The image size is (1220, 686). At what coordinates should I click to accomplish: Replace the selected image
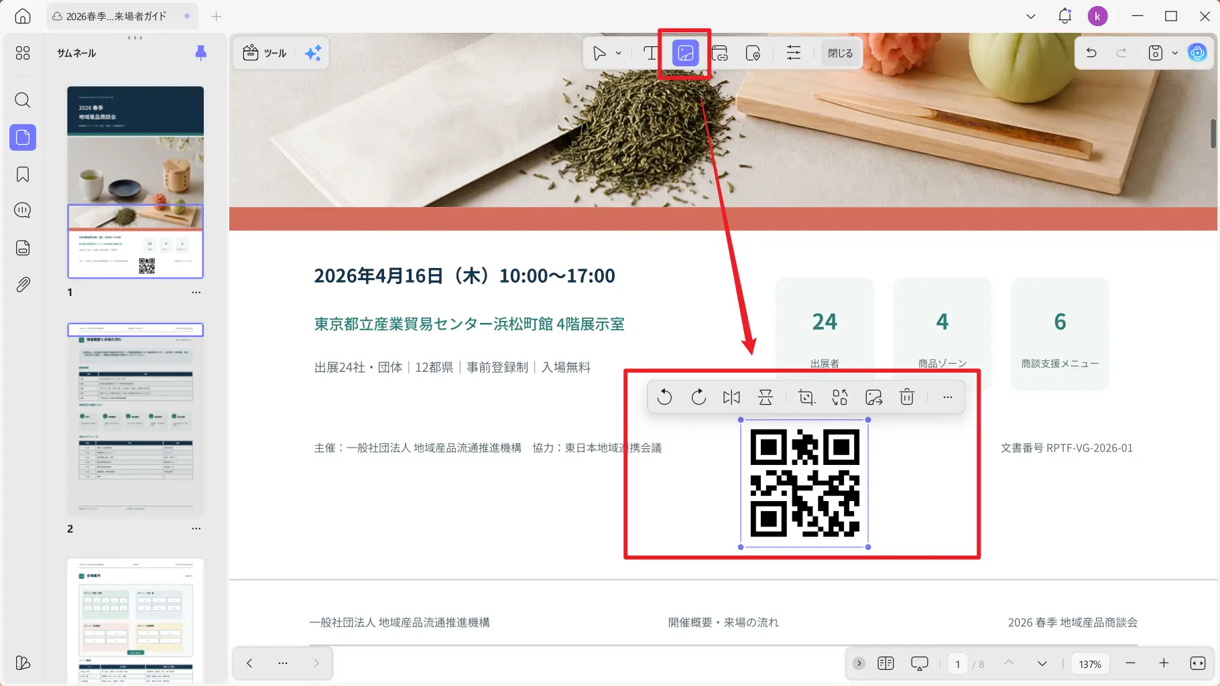pyautogui.click(x=840, y=397)
